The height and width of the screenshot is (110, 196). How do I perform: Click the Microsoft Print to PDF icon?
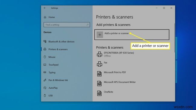pyautogui.click(x=100, y=74)
